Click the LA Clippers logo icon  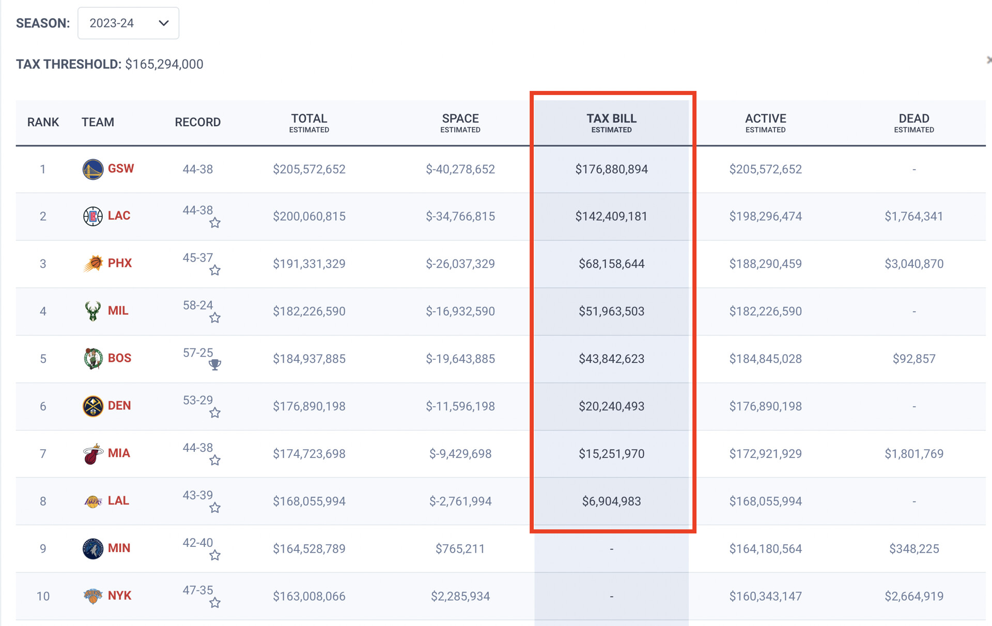(92, 216)
